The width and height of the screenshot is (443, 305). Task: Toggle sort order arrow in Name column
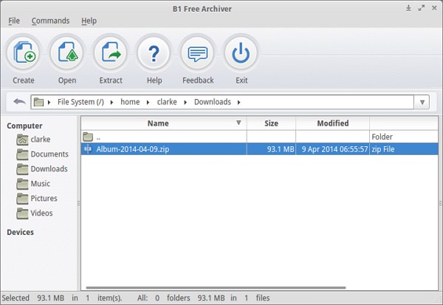coord(238,123)
